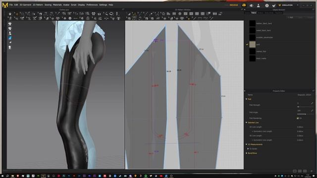
Task: Toggle the small icon above the avatar head icon
Action: pyautogui.click(x=10, y=43)
